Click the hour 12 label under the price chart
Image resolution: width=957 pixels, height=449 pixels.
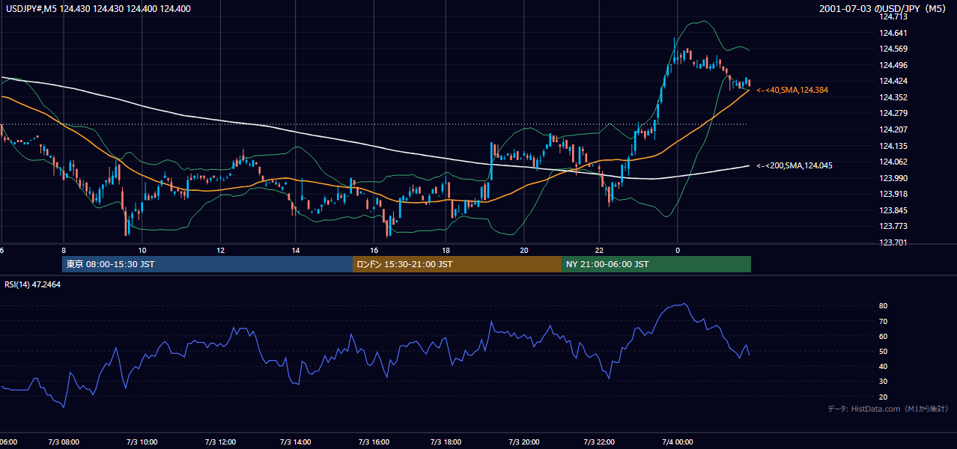(x=220, y=250)
